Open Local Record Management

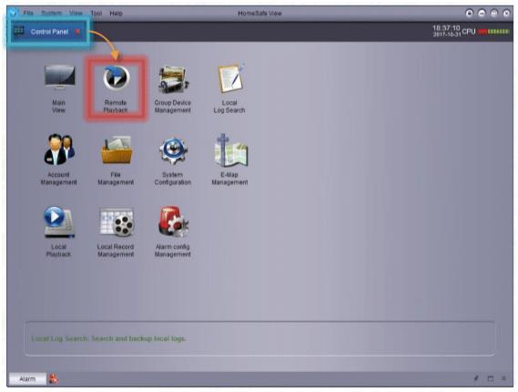[x=117, y=222]
